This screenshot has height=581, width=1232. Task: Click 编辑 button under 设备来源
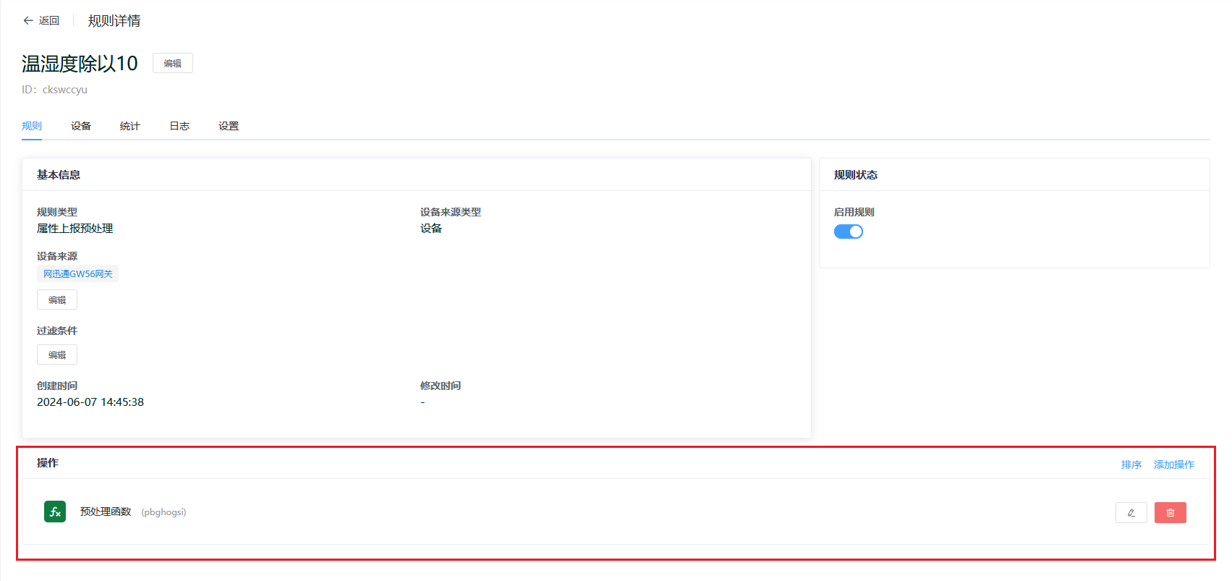point(57,300)
